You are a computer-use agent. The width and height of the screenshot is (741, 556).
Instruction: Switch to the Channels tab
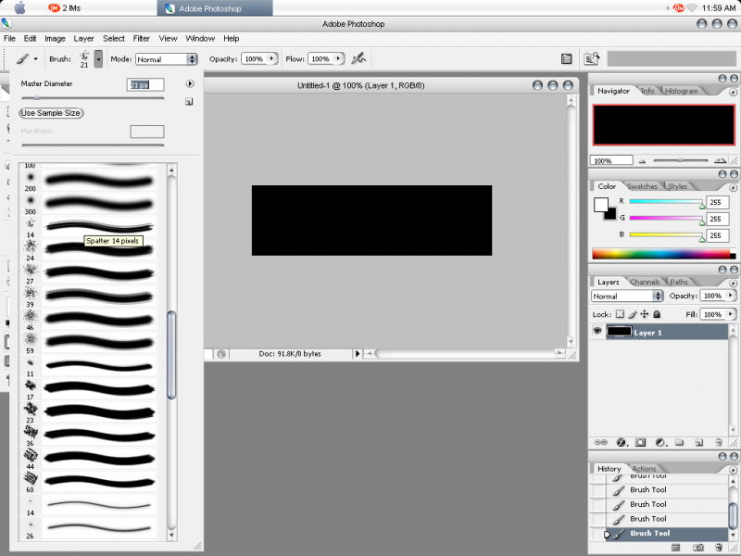tap(645, 282)
